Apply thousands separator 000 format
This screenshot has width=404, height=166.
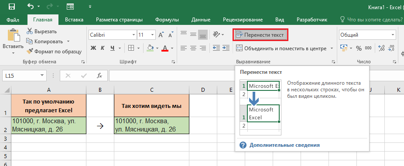point(368,48)
